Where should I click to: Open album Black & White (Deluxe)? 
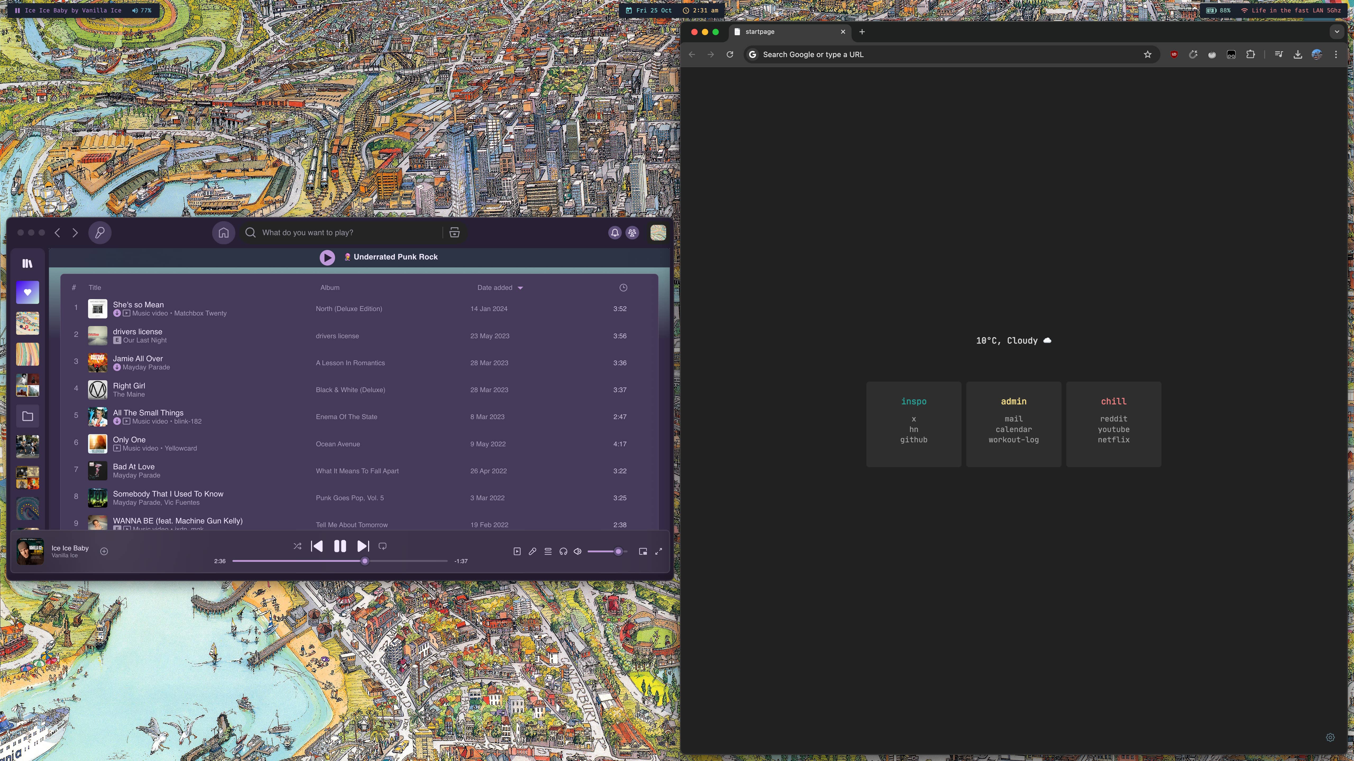(350, 390)
